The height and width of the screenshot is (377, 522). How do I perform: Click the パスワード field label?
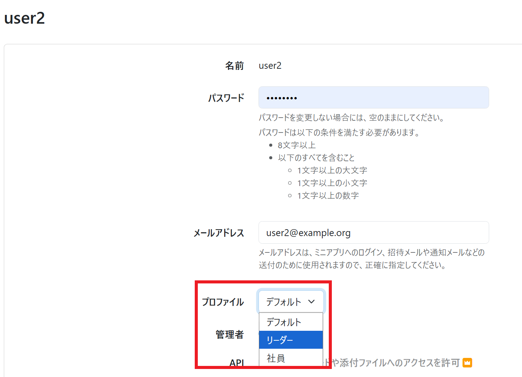[x=226, y=98]
